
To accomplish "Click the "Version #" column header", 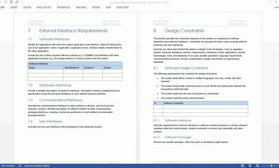I will coord(93,68).
